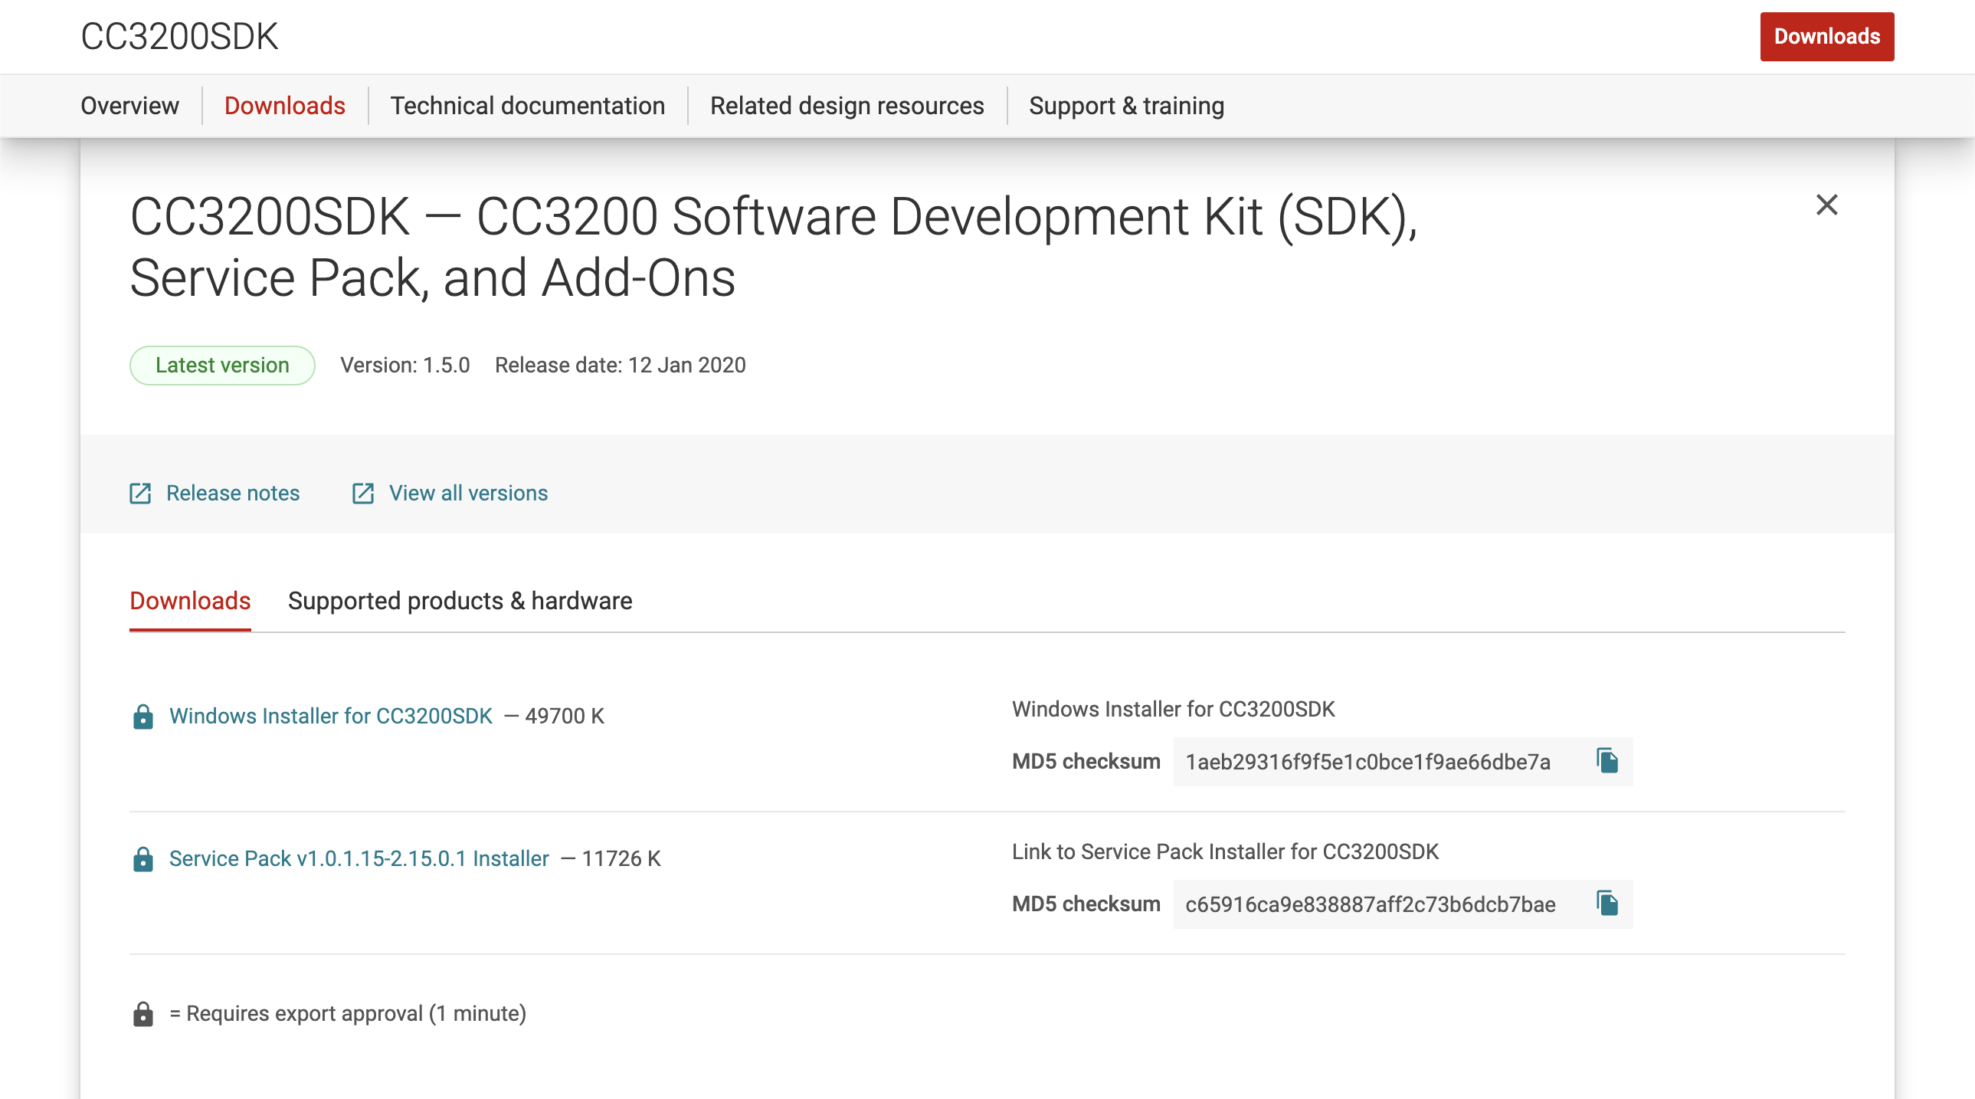
Task: Open Technical documentation section
Action: tap(528, 106)
